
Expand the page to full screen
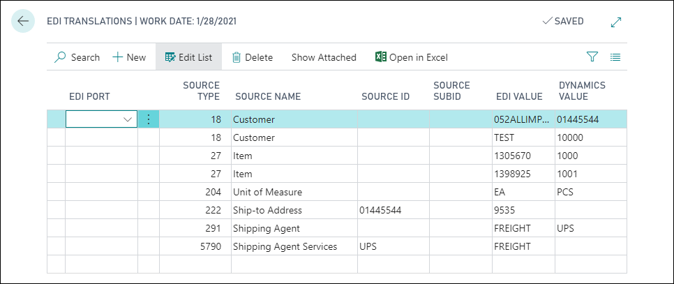615,22
